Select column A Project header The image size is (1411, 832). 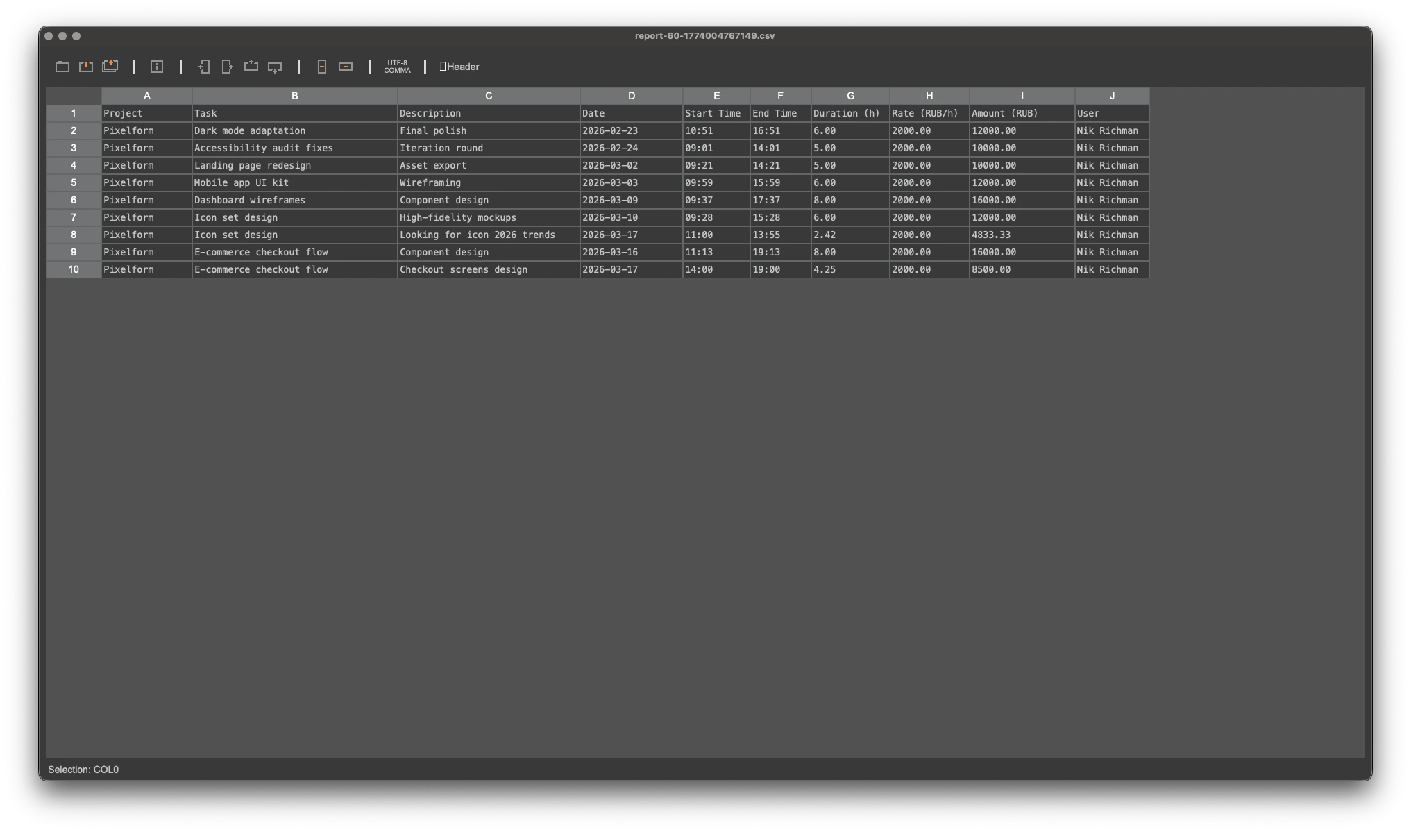click(x=146, y=96)
